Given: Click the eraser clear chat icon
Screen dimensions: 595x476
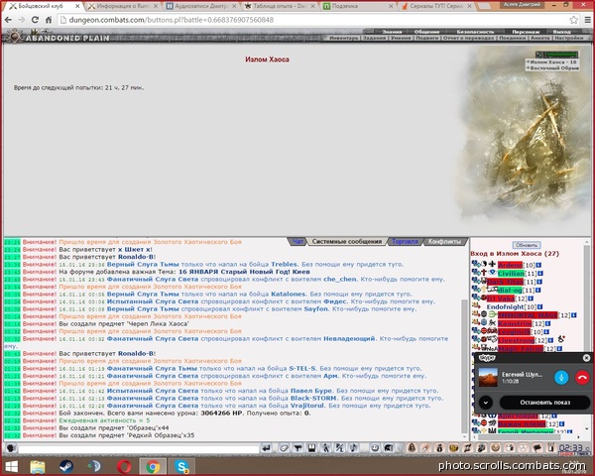Looking at the screenshot, I should [x=284, y=448].
